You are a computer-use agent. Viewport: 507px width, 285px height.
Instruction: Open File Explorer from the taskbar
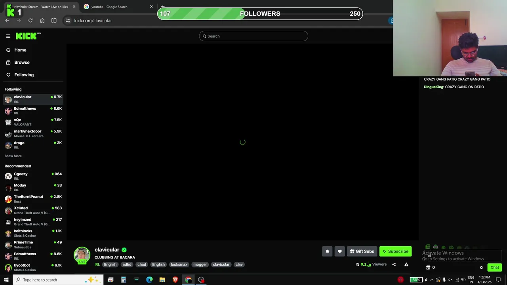tap(162, 280)
